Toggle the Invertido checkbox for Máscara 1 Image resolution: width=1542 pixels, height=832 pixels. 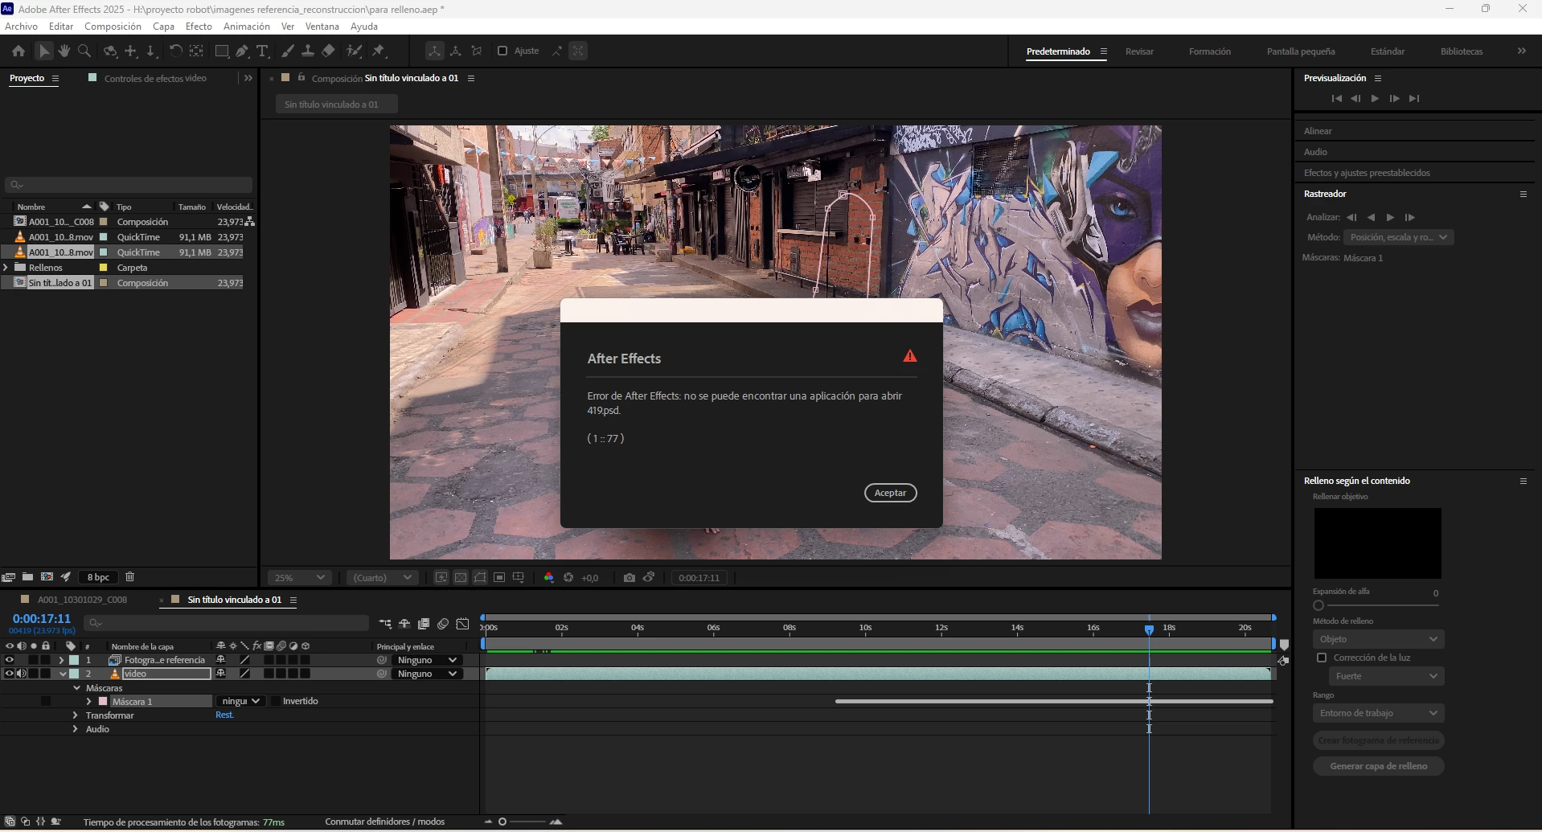pos(276,701)
